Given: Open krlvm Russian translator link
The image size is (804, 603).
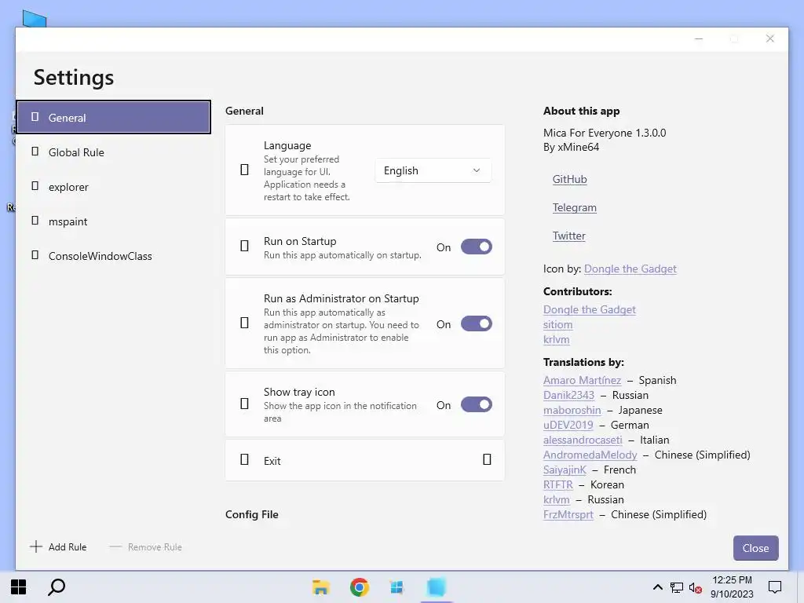Looking at the screenshot, I should point(557,499).
